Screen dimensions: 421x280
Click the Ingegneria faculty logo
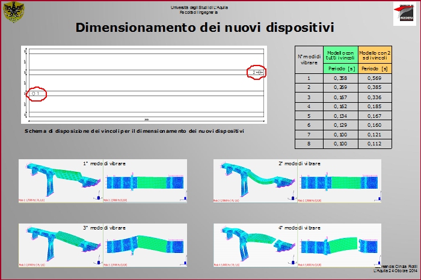click(x=403, y=14)
